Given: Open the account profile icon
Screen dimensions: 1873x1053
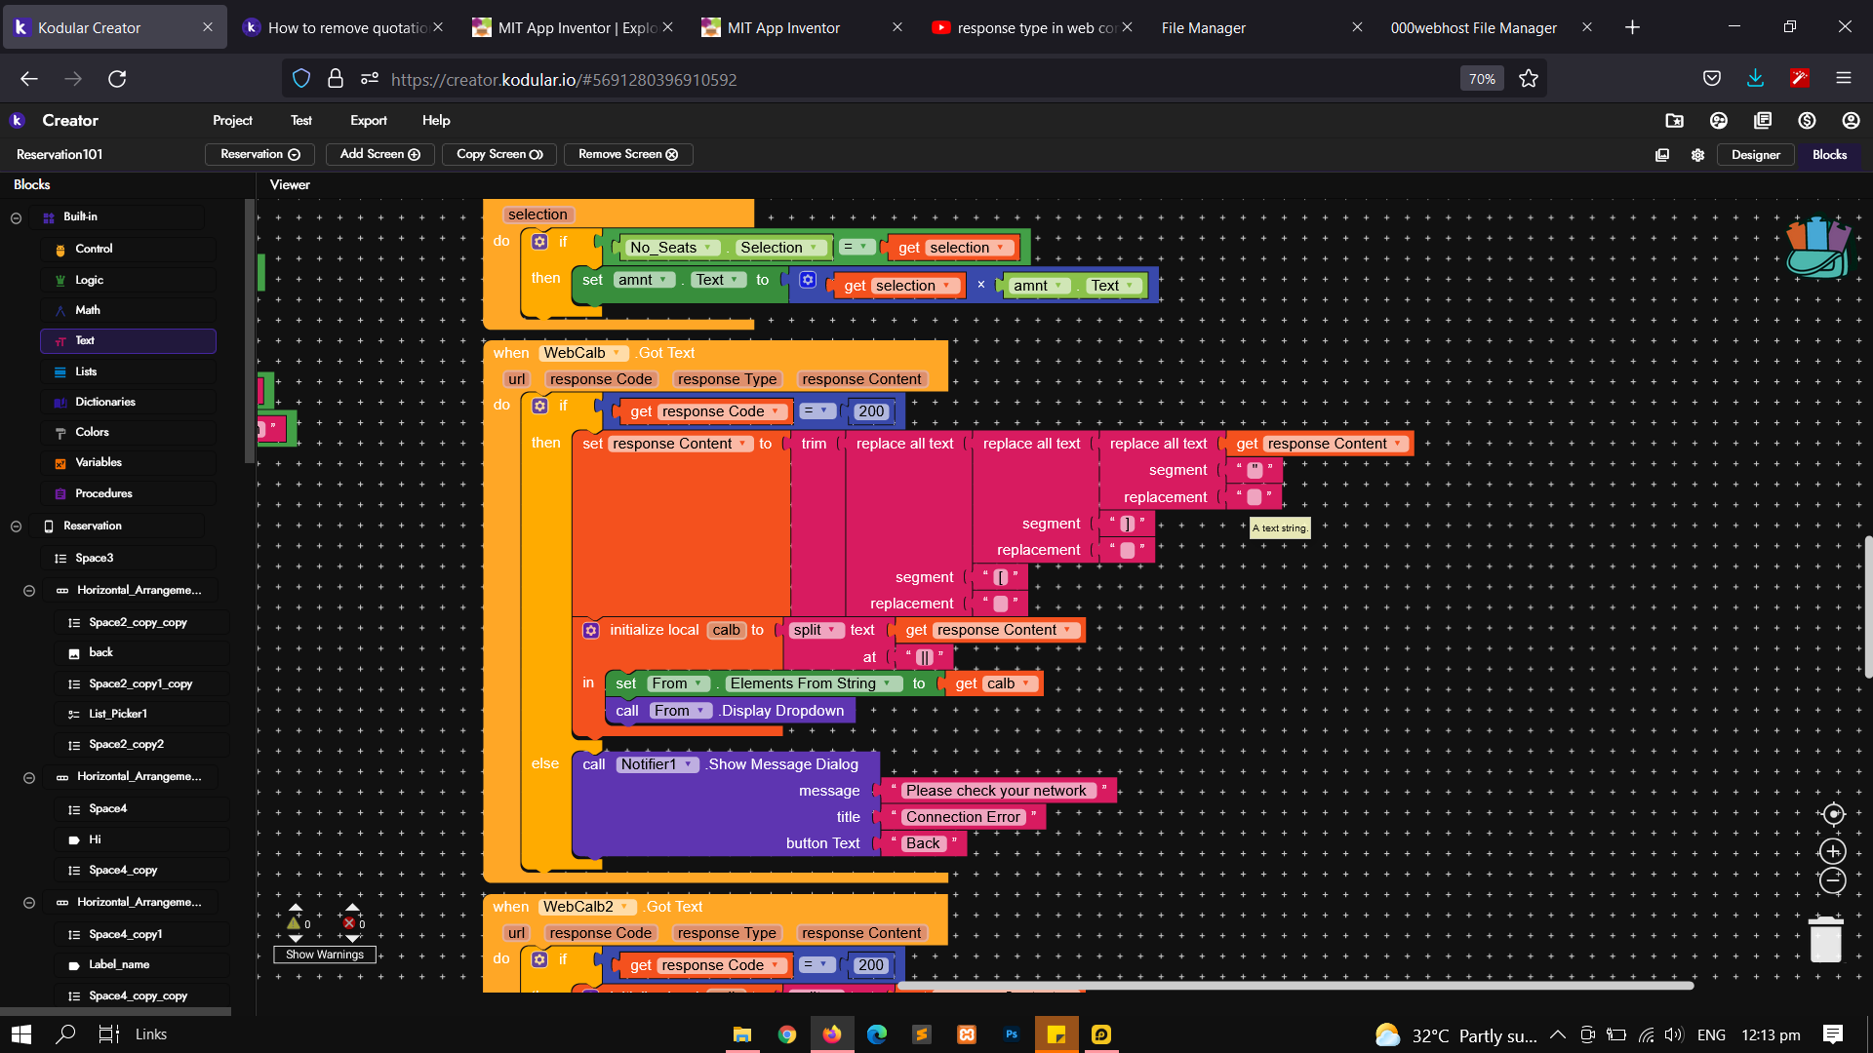Looking at the screenshot, I should (1851, 120).
